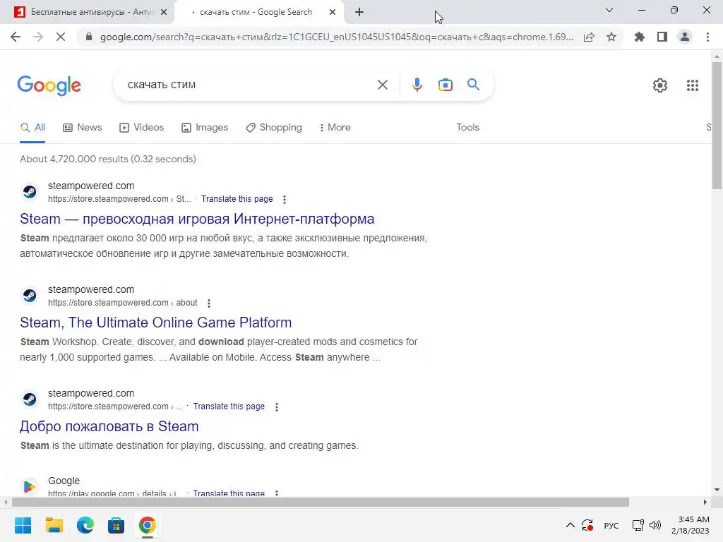Switch to Videos results

141,128
